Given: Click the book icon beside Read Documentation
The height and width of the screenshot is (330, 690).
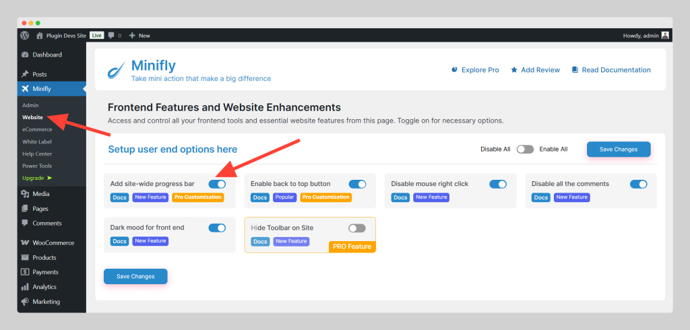Looking at the screenshot, I should point(575,70).
